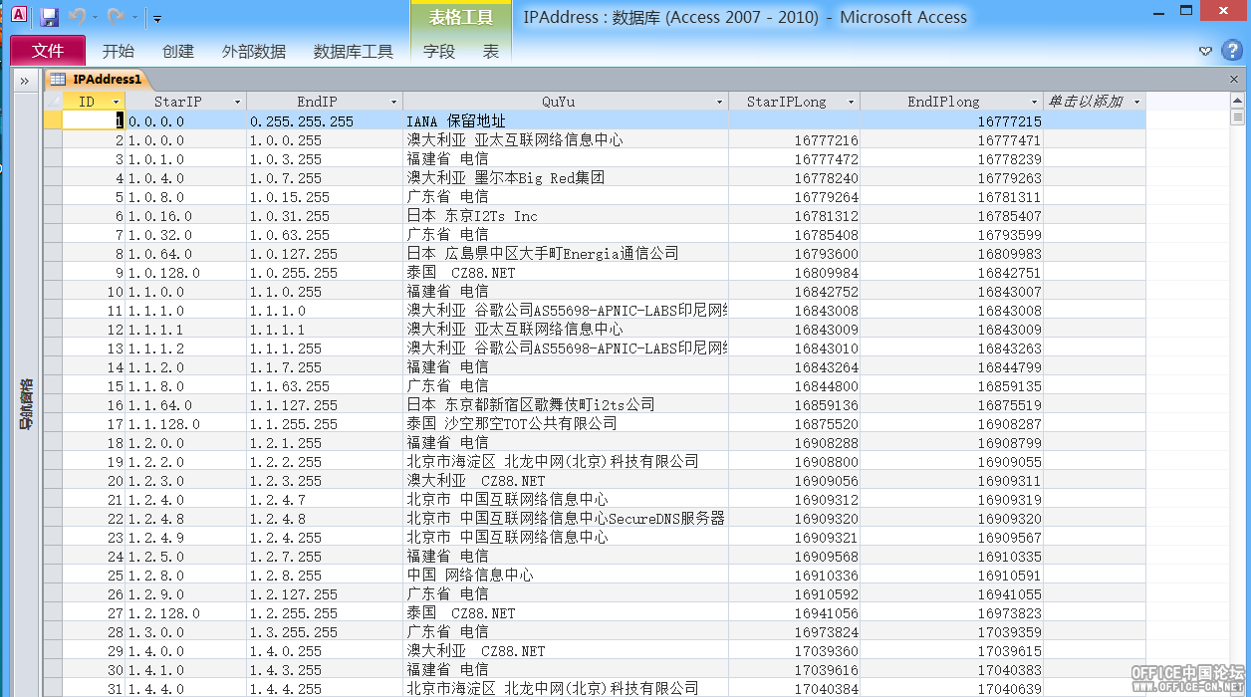Click the QuYu cell '澳大利亚 墨尔本Big Red集团'
Viewport: 1251px width, 697px height.
coord(566,177)
